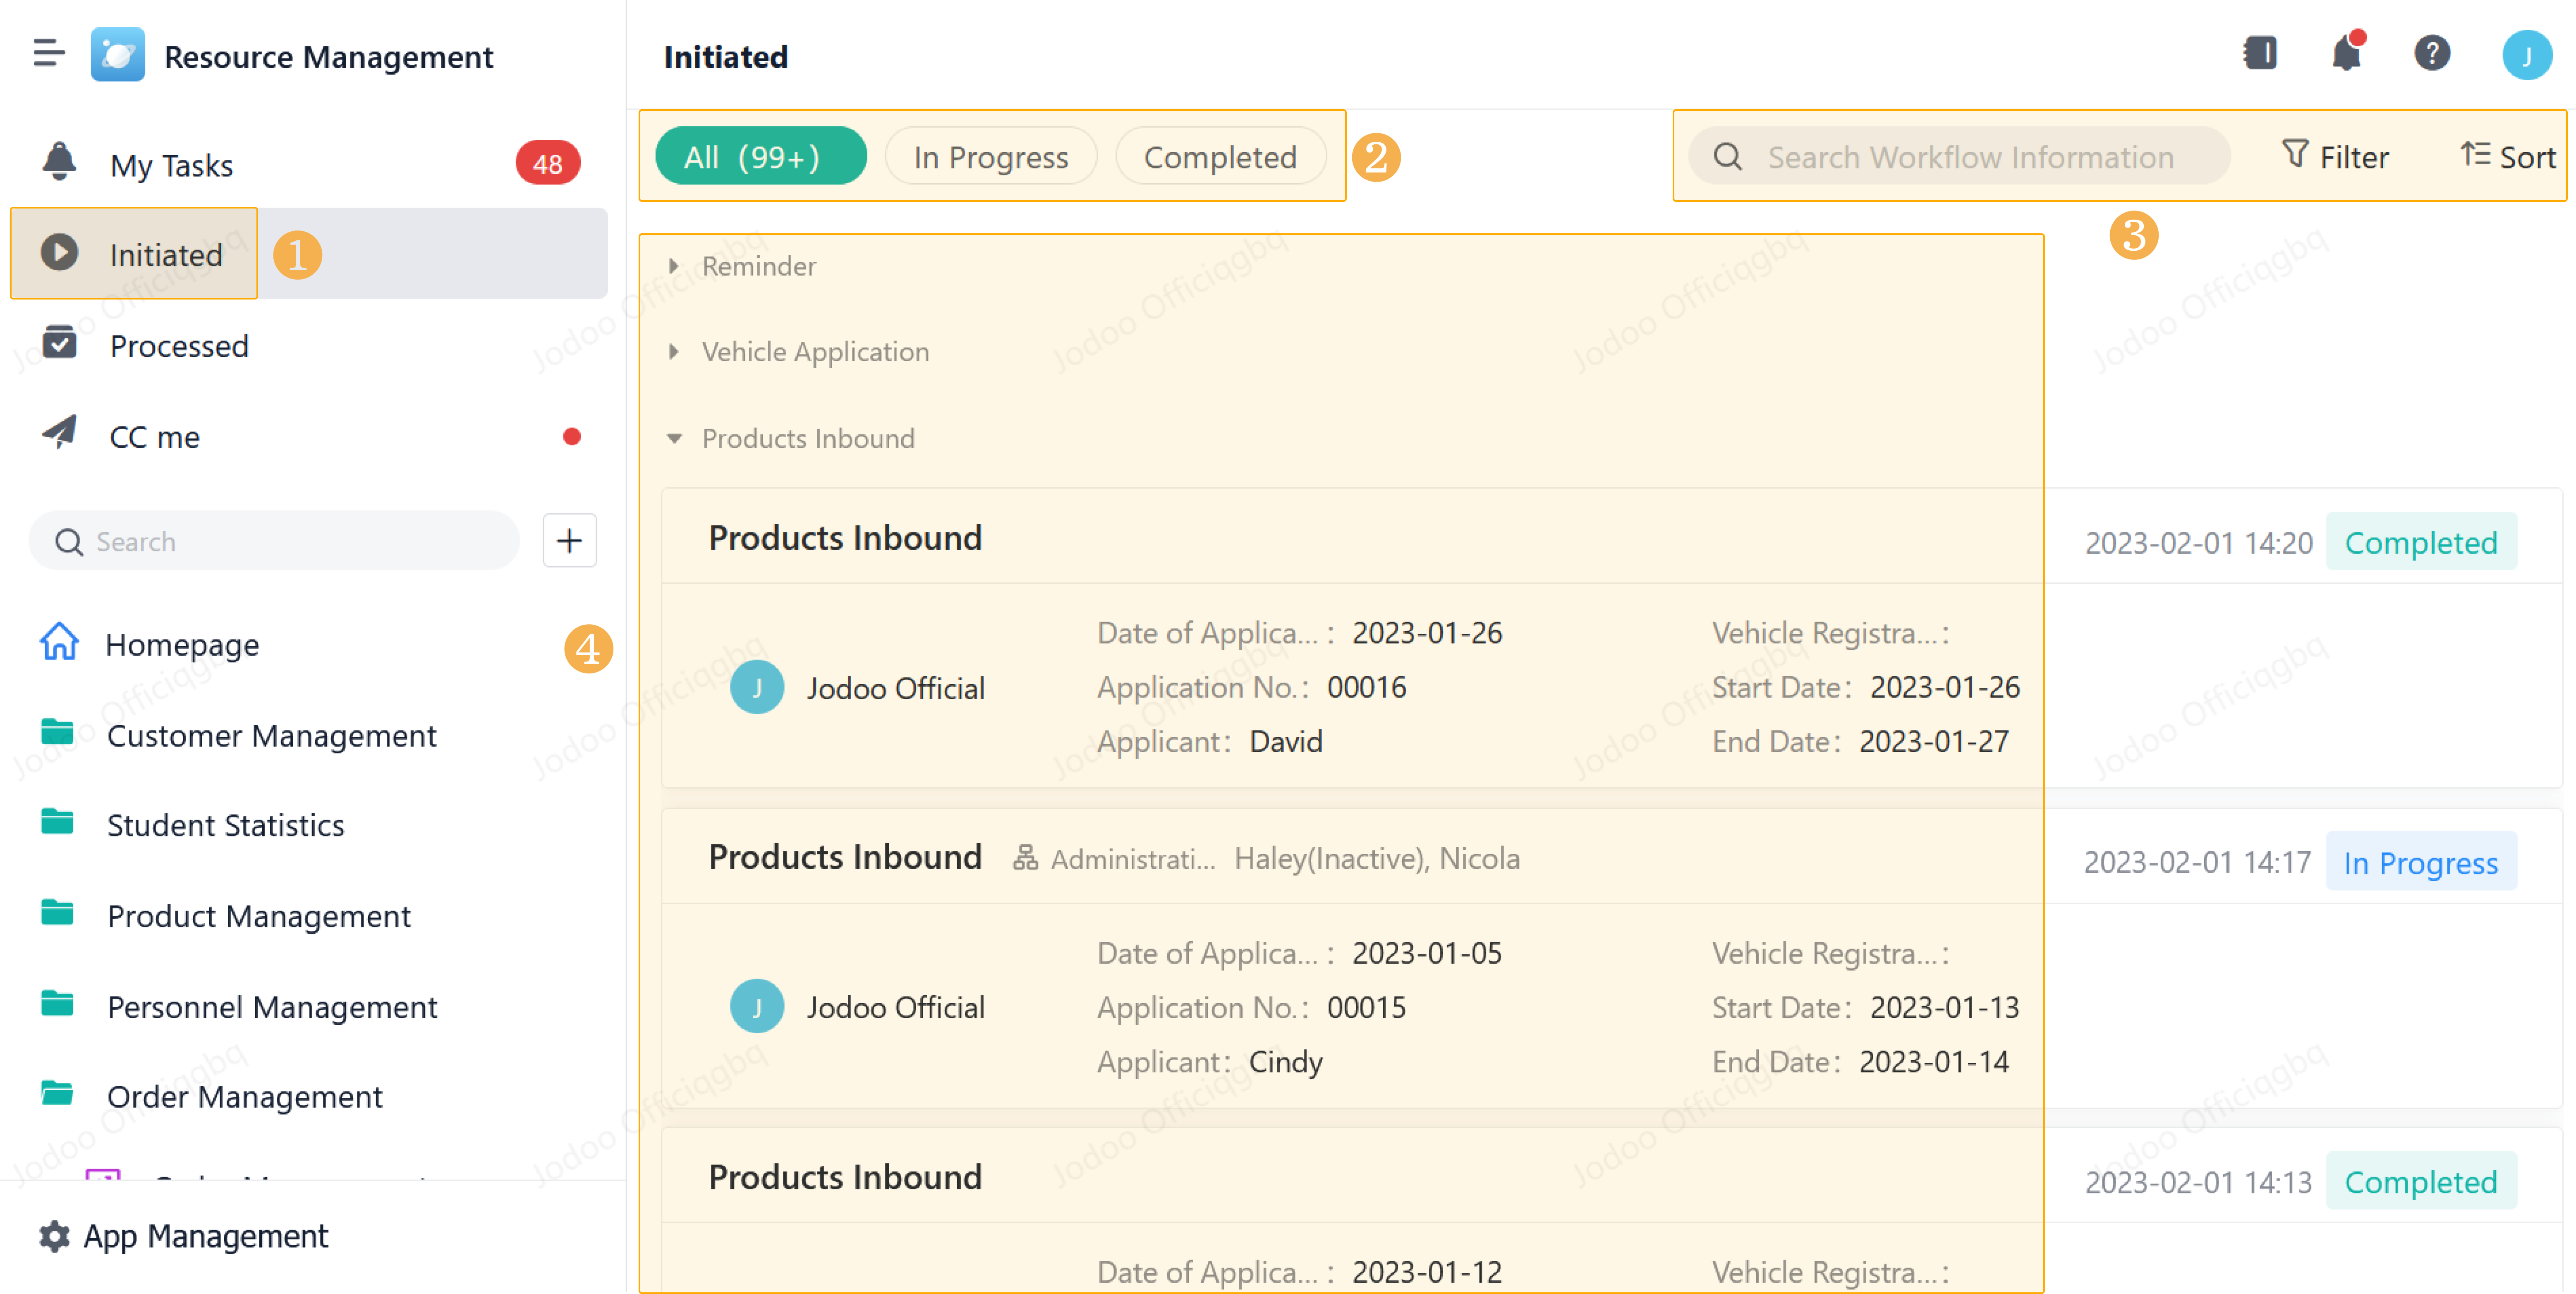Click Completed status on 14:20 card
The width and height of the screenshot is (2576, 1294).
(x=2420, y=542)
